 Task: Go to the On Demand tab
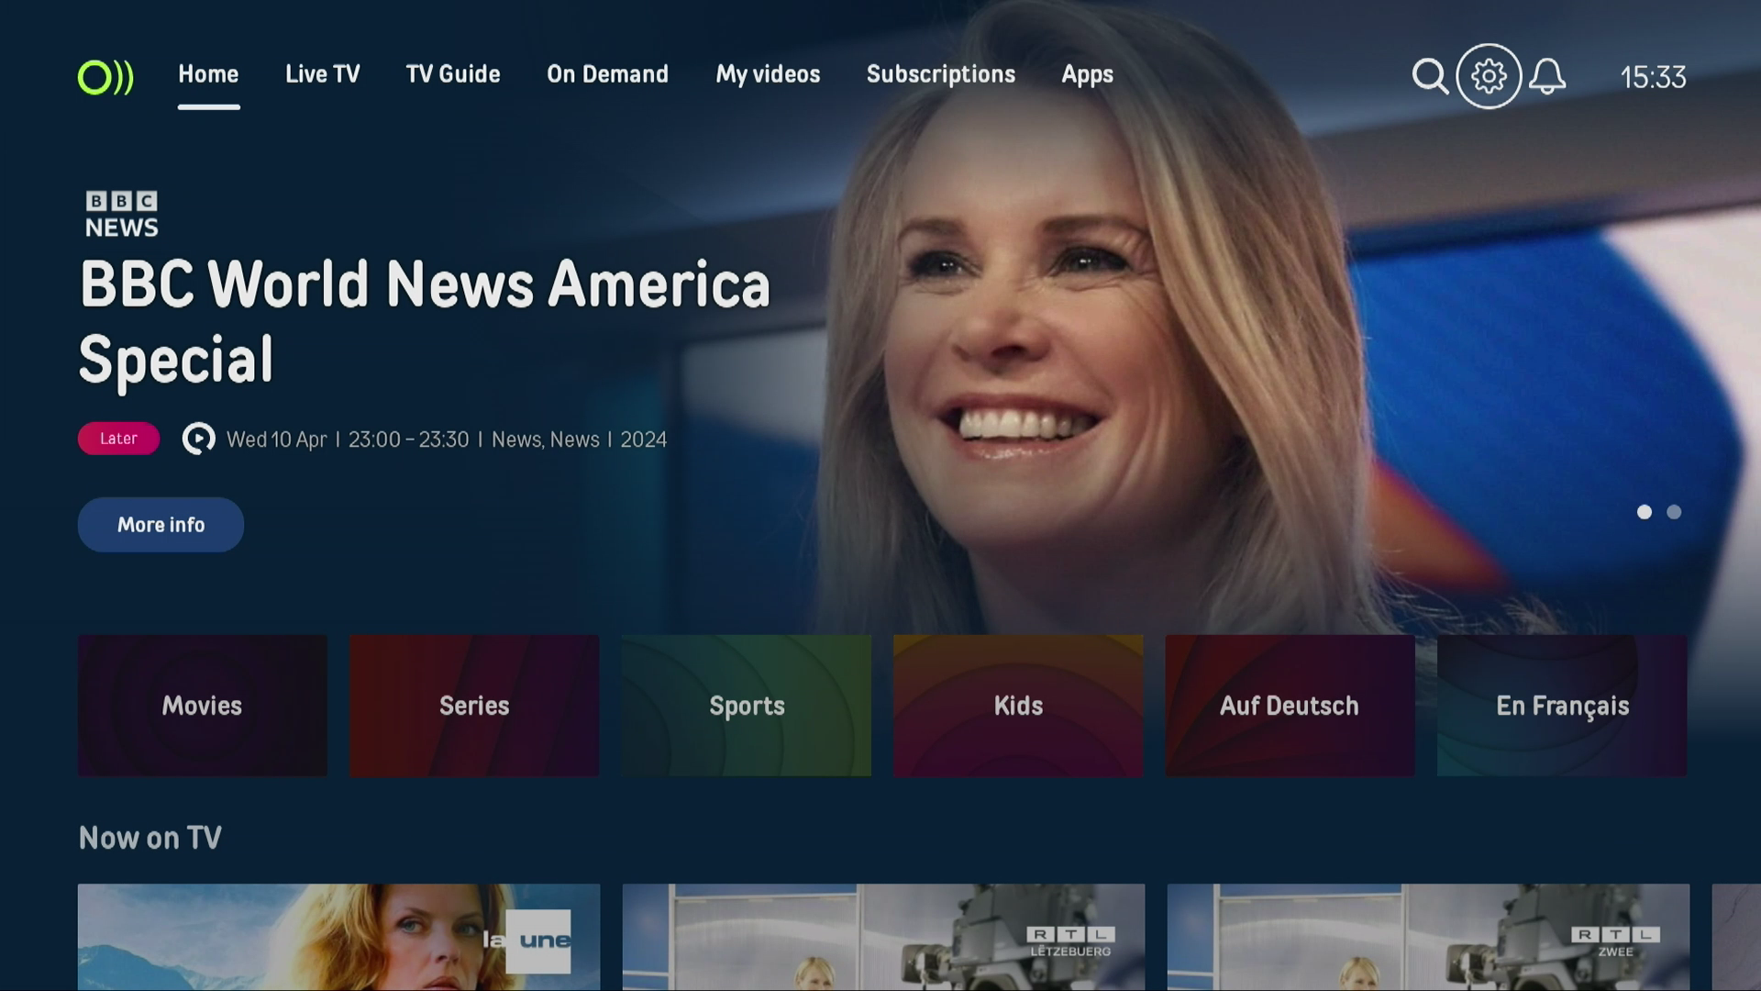pos(607,74)
